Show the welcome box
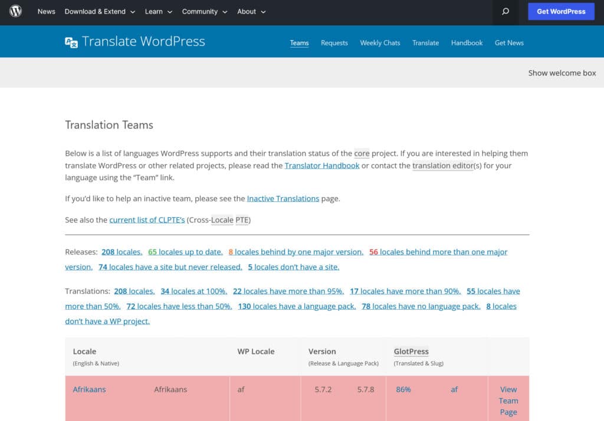Viewport: 604px width, 421px height. pyautogui.click(x=562, y=72)
